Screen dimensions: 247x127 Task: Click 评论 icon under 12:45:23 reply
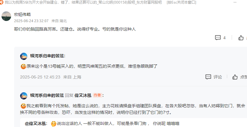pyautogui.click(x=208, y=77)
